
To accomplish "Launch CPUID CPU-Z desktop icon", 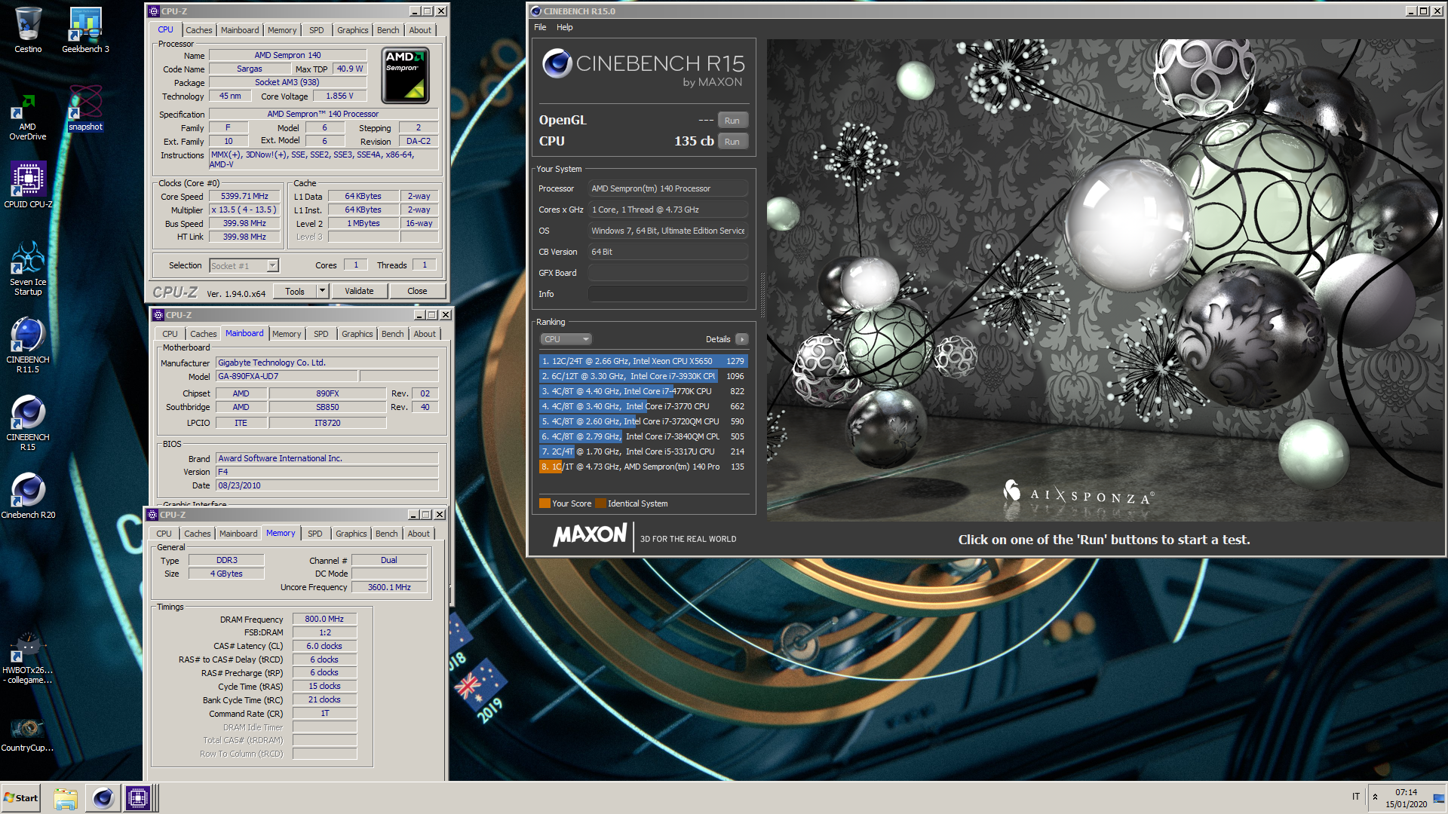I will [28, 185].
